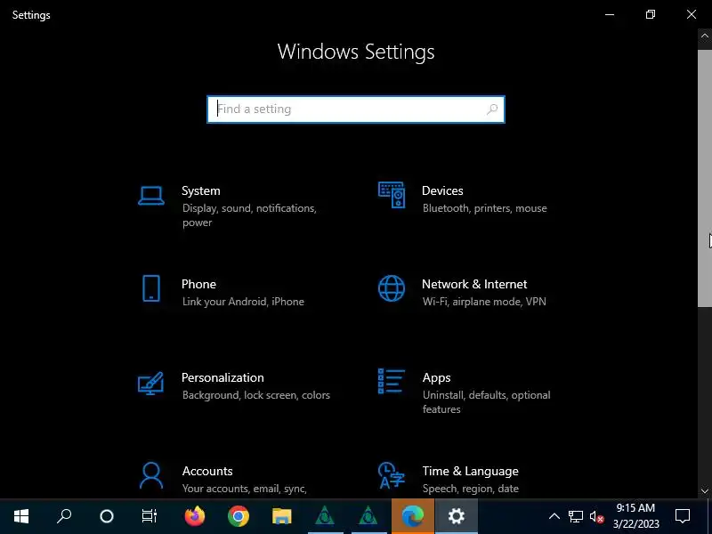Open Cortana circle on taskbar

point(107,516)
